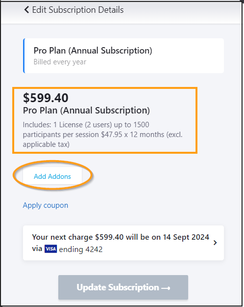Click the 'Billed every year' subtitle
This screenshot has height=307, width=244.
[60, 62]
